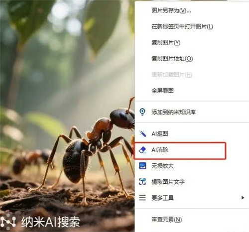This screenshot has height=232, width=249.
Task: Expand the 更多工具 submenu arrow
Action: click(x=243, y=198)
